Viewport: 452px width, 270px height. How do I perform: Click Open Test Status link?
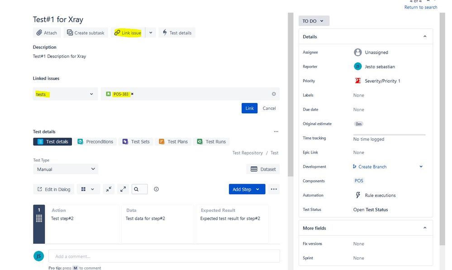[x=371, y=209]
